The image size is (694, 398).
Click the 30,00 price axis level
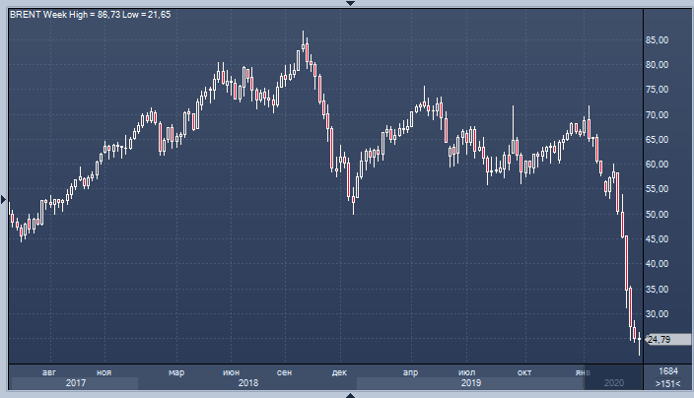tap(658, 314)
